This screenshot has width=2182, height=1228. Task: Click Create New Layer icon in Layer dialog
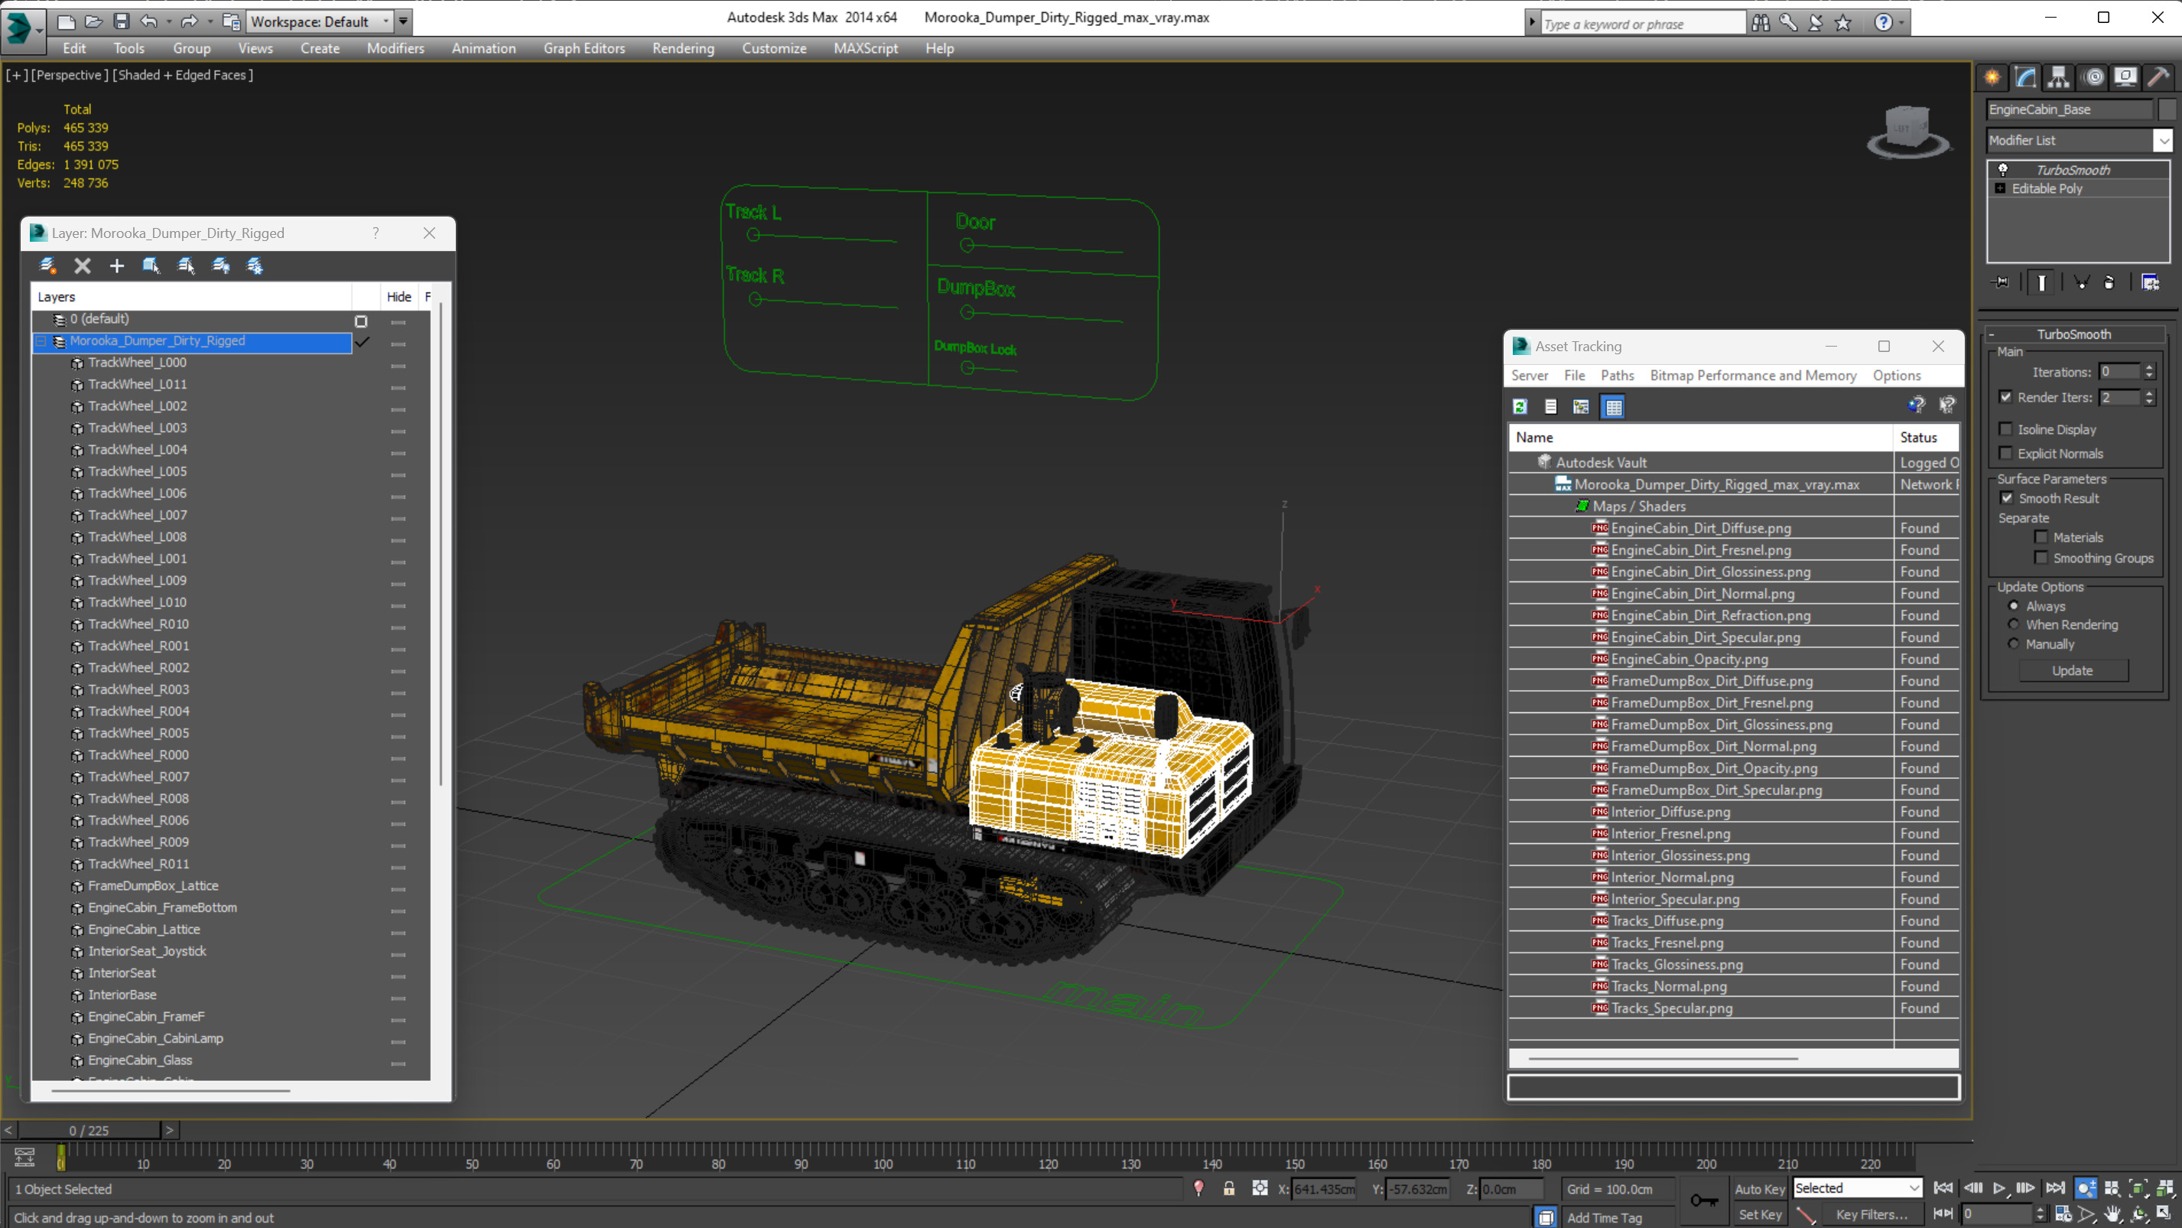click(x=47, y=266)
